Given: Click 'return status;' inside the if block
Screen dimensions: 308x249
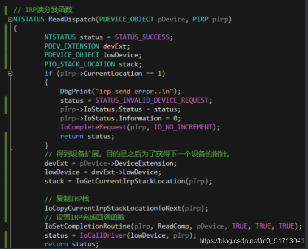Looking at the screenshot, I should [x=87, y=136].
